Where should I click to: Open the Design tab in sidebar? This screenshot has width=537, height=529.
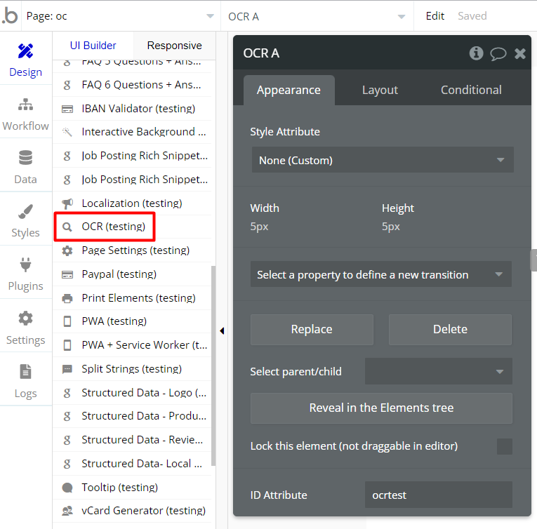click(25, 59)
